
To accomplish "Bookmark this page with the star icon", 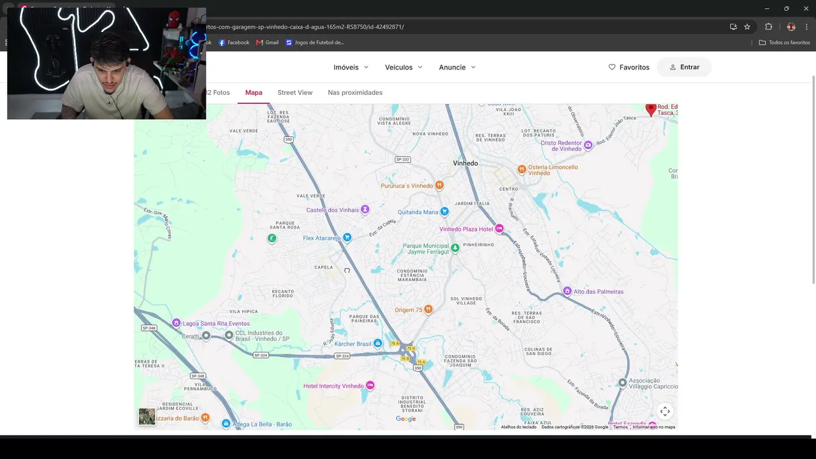I will point(747,27).
